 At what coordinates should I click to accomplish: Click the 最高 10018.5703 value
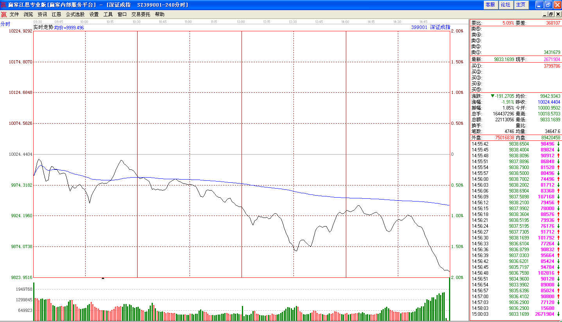(x=549, y=114)
